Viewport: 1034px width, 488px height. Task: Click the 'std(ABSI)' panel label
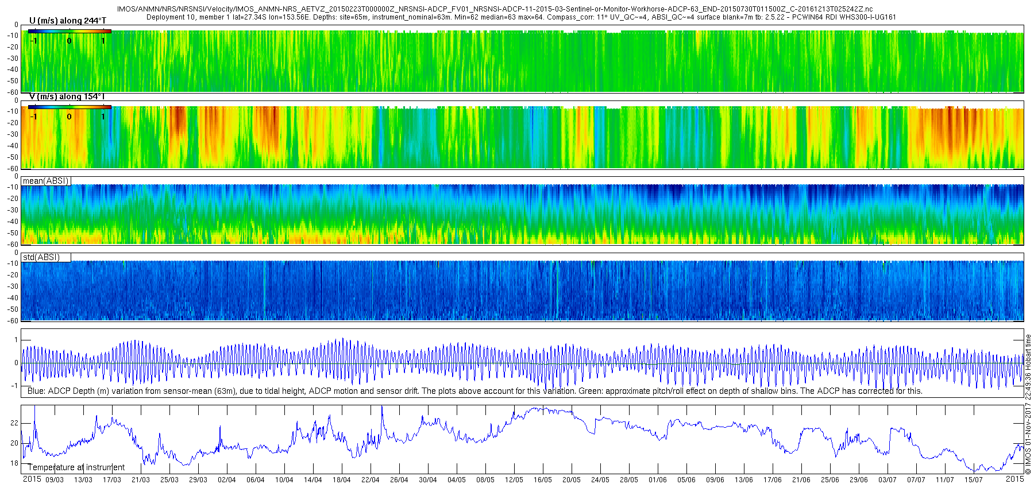[x=41, y=257]
